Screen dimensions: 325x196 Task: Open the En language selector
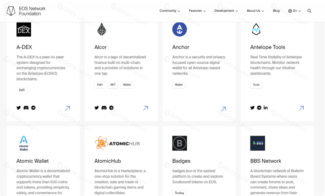pos(295,11)
